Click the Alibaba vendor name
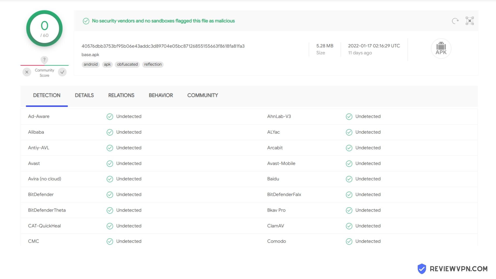The height and width of the screenshot is (279, 496). coord(36,132)
